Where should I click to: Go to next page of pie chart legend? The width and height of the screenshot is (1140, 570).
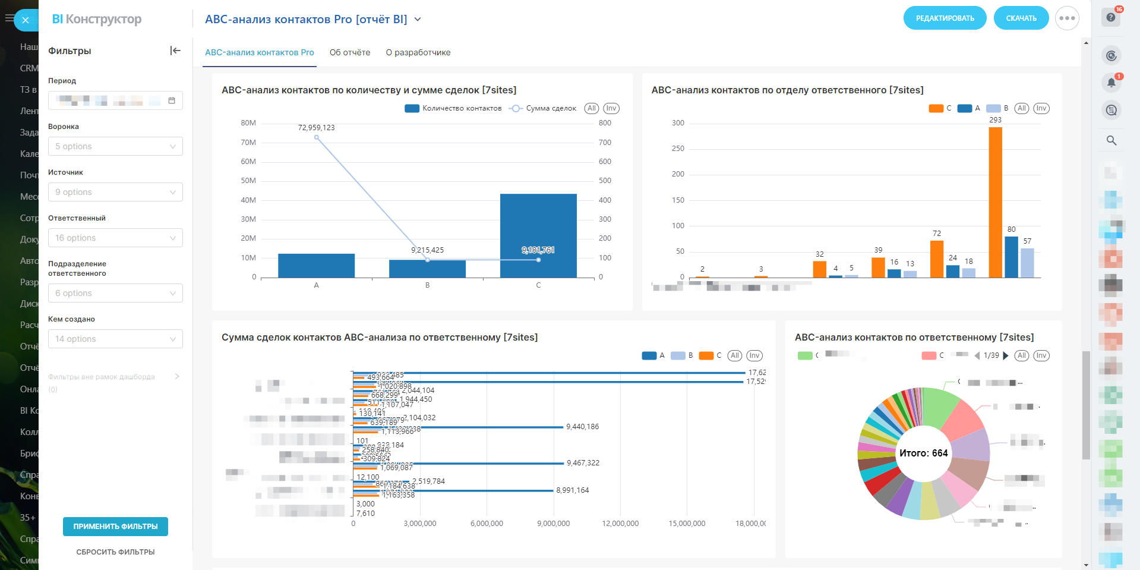1006,355
